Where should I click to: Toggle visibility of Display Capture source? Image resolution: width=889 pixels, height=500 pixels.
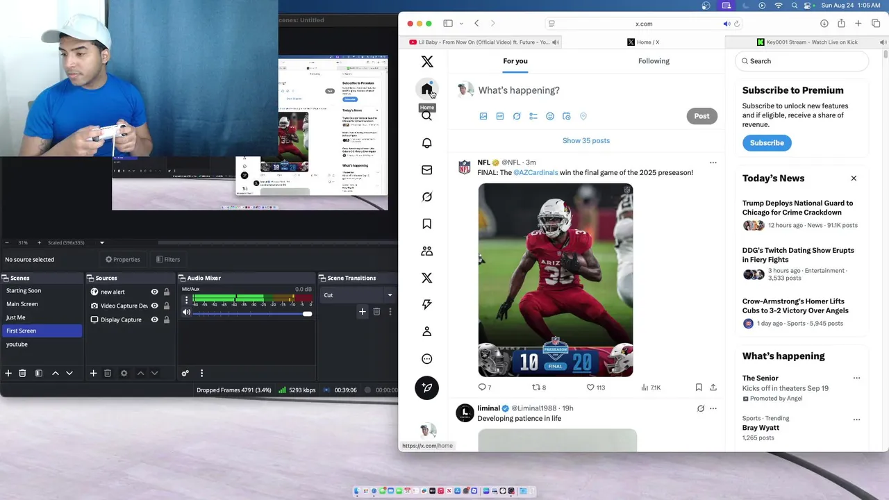[x=154, y=319]
